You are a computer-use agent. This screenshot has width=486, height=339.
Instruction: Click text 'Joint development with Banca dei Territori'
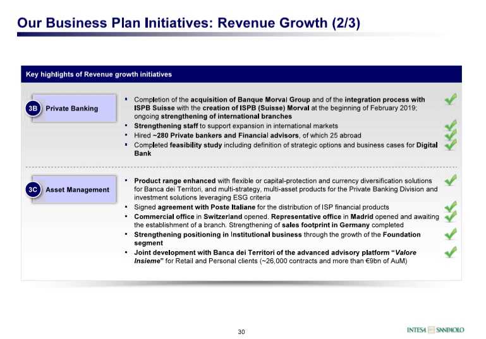point(204,253)
